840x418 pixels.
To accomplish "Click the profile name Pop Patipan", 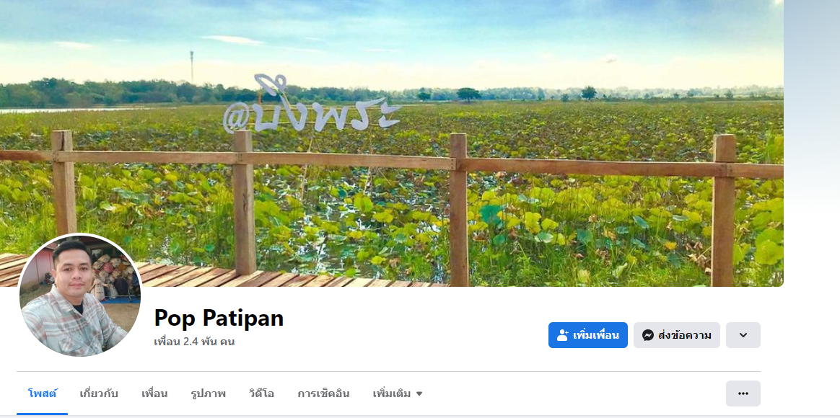I will 219,318.
